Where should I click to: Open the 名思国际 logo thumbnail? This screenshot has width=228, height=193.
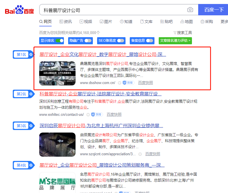click(57, 183)
